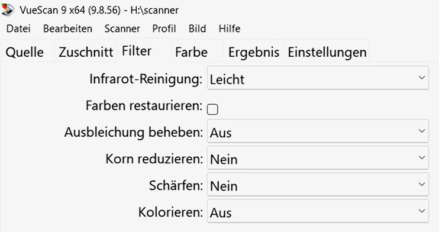Expand the Ausbleichung beheben dropdown
The width and height of the screenshot is (439, 232).
click(x=318, y=131)
